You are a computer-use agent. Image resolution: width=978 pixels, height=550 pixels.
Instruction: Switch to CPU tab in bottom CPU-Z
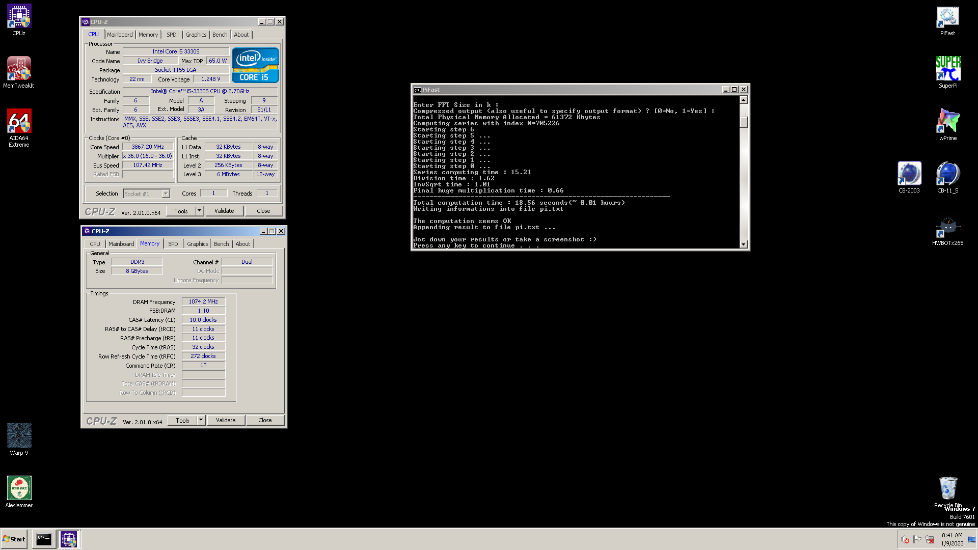(95, 244)
